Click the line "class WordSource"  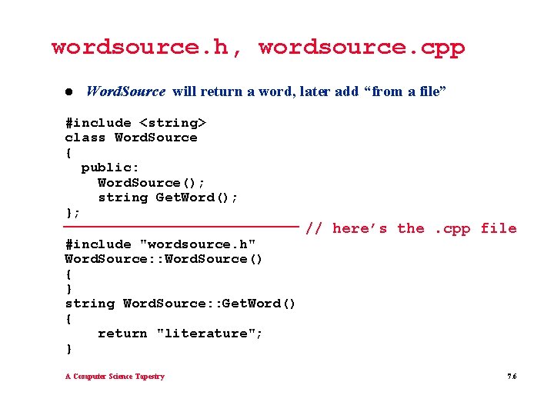[x=131, y=138]
